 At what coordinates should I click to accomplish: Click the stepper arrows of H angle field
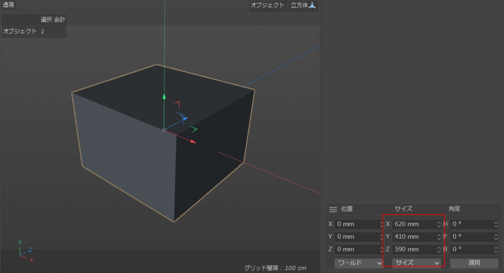coord(496,224)
